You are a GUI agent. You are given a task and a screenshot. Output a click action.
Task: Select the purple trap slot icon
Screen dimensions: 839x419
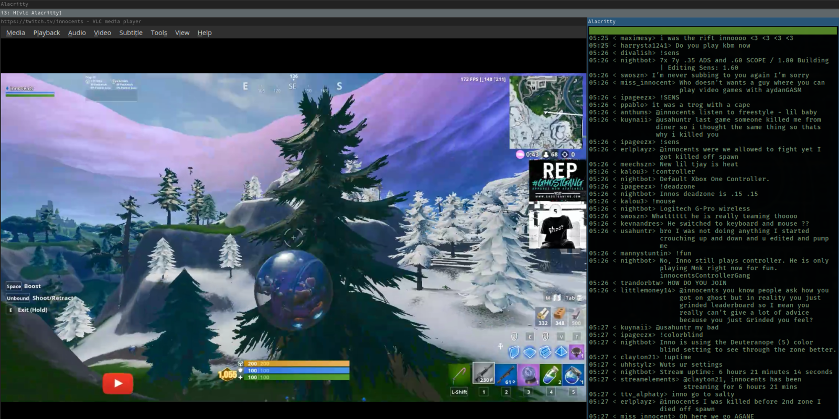[577, 352]
